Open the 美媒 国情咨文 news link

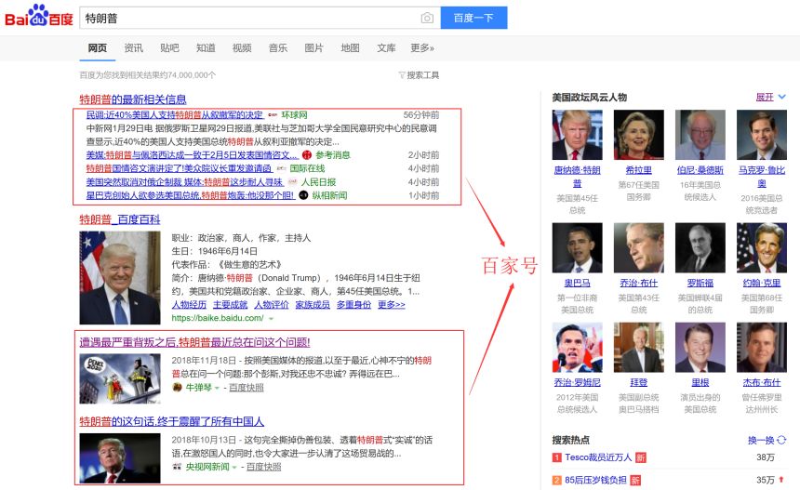pos(192,155)
